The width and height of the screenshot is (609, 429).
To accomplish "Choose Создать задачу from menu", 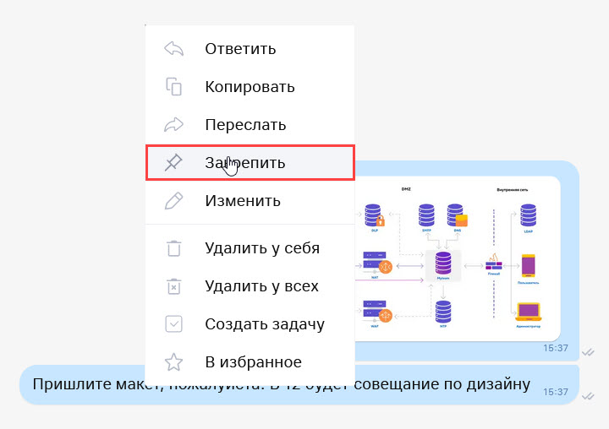I will pos(264,324).
